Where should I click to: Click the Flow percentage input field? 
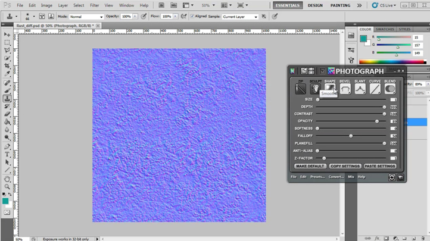click(166, 17)
